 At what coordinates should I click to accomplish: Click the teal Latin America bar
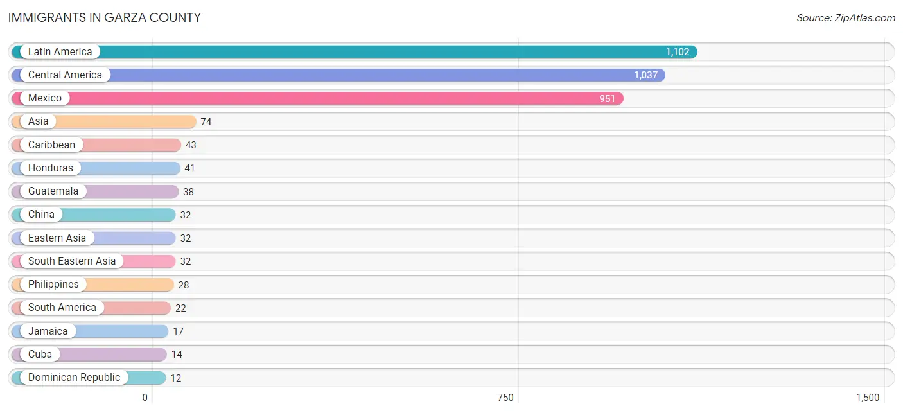pyautogui.click(x=355, y=51)
